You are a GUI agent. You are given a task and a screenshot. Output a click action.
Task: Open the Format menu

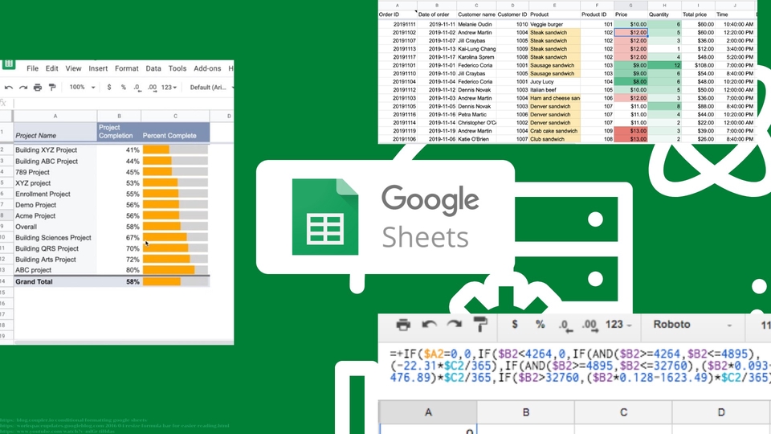pyautogui.click(x=126, y=68)
